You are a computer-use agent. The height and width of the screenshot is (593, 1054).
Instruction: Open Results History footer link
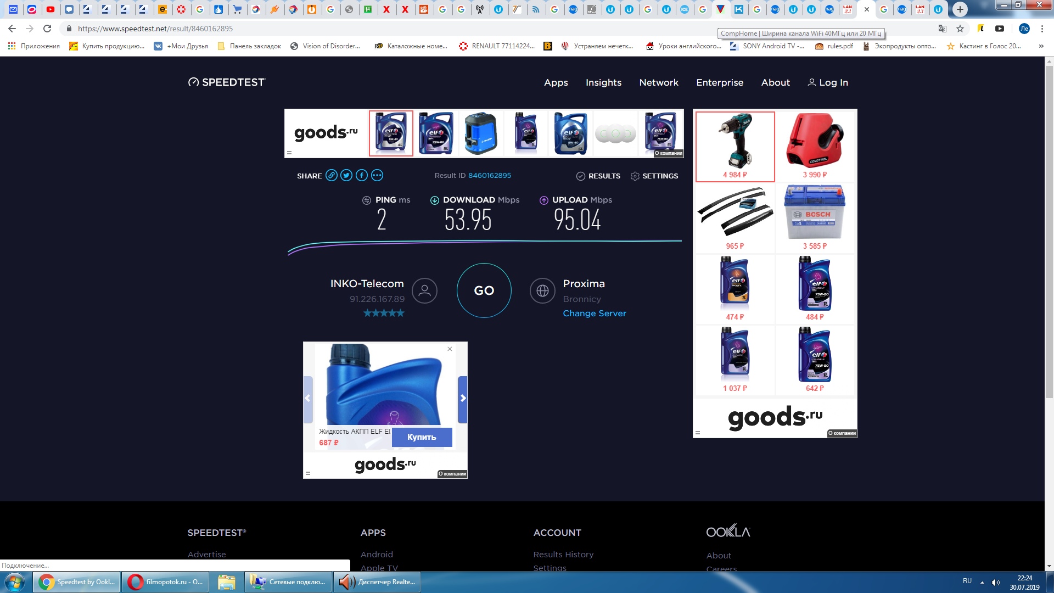pos(563,555)
